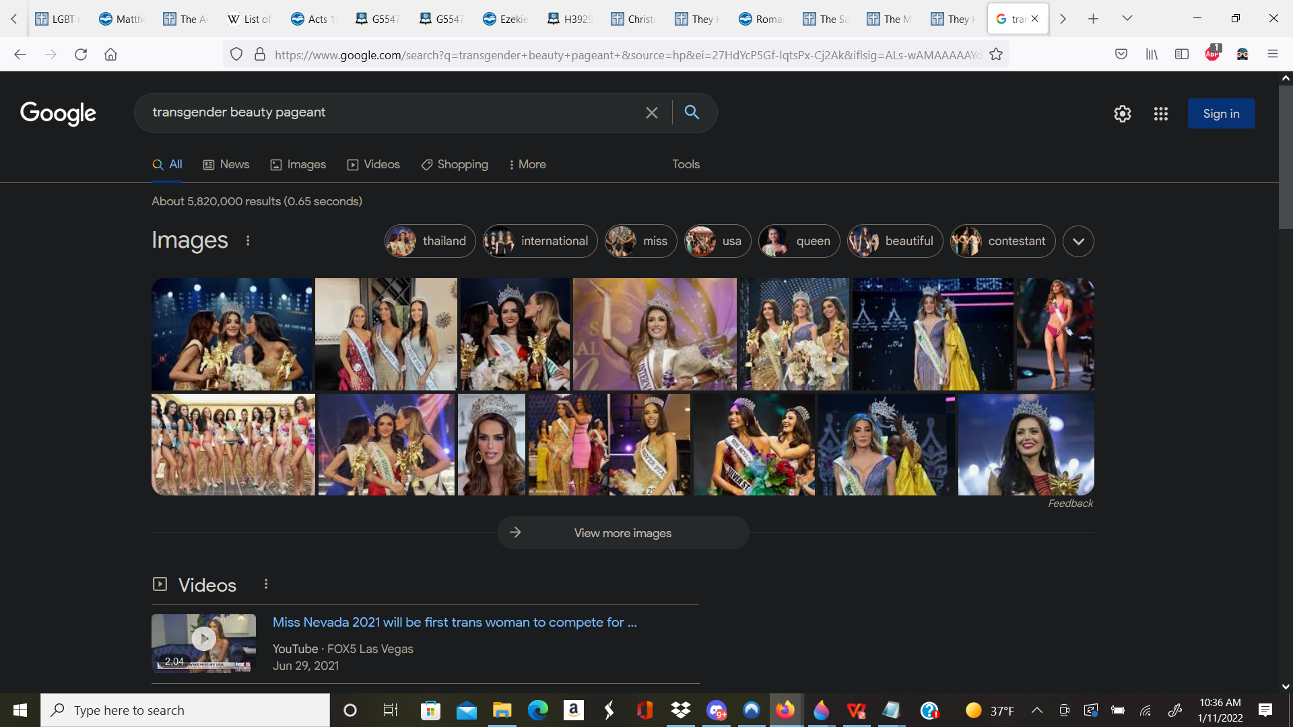Open Google quick settings gear
The image size is (1293, 727).
[1123, 114]
